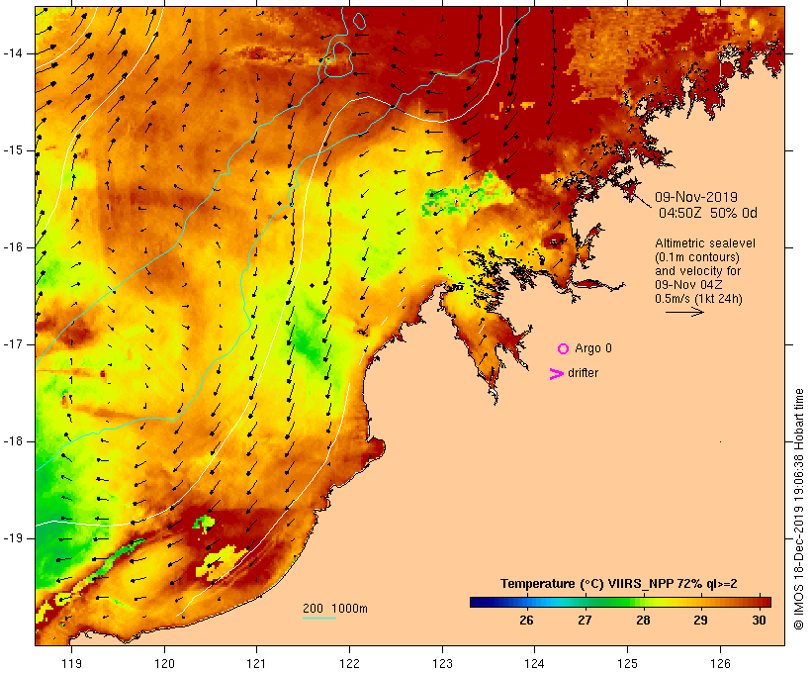Click the latitude label -16
This screenshot has width=811, height=673.
coord(13,247)
